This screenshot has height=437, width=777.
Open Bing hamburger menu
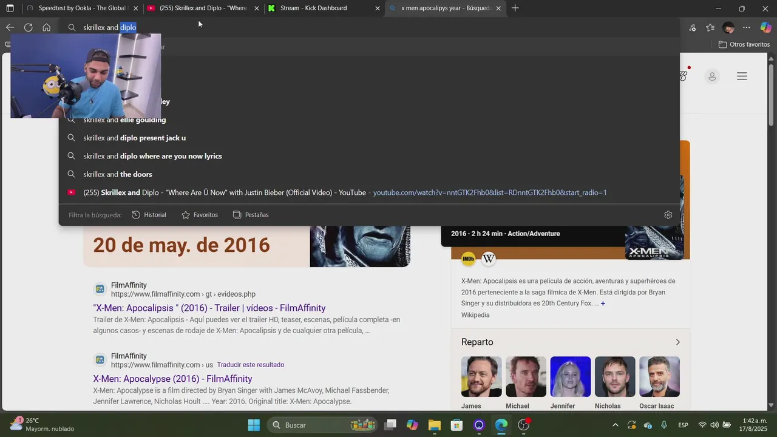click(742, 76)
